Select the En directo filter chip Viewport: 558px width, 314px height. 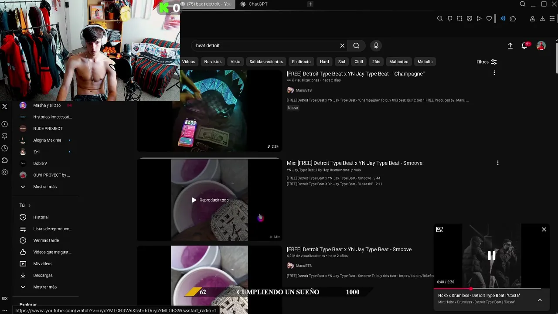(301, 61)
